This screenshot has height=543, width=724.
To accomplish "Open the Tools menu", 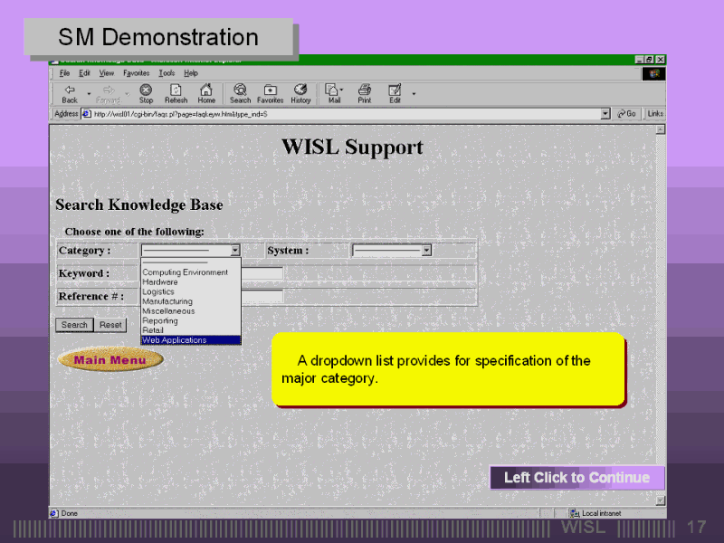I will click(x=167, y=72).
